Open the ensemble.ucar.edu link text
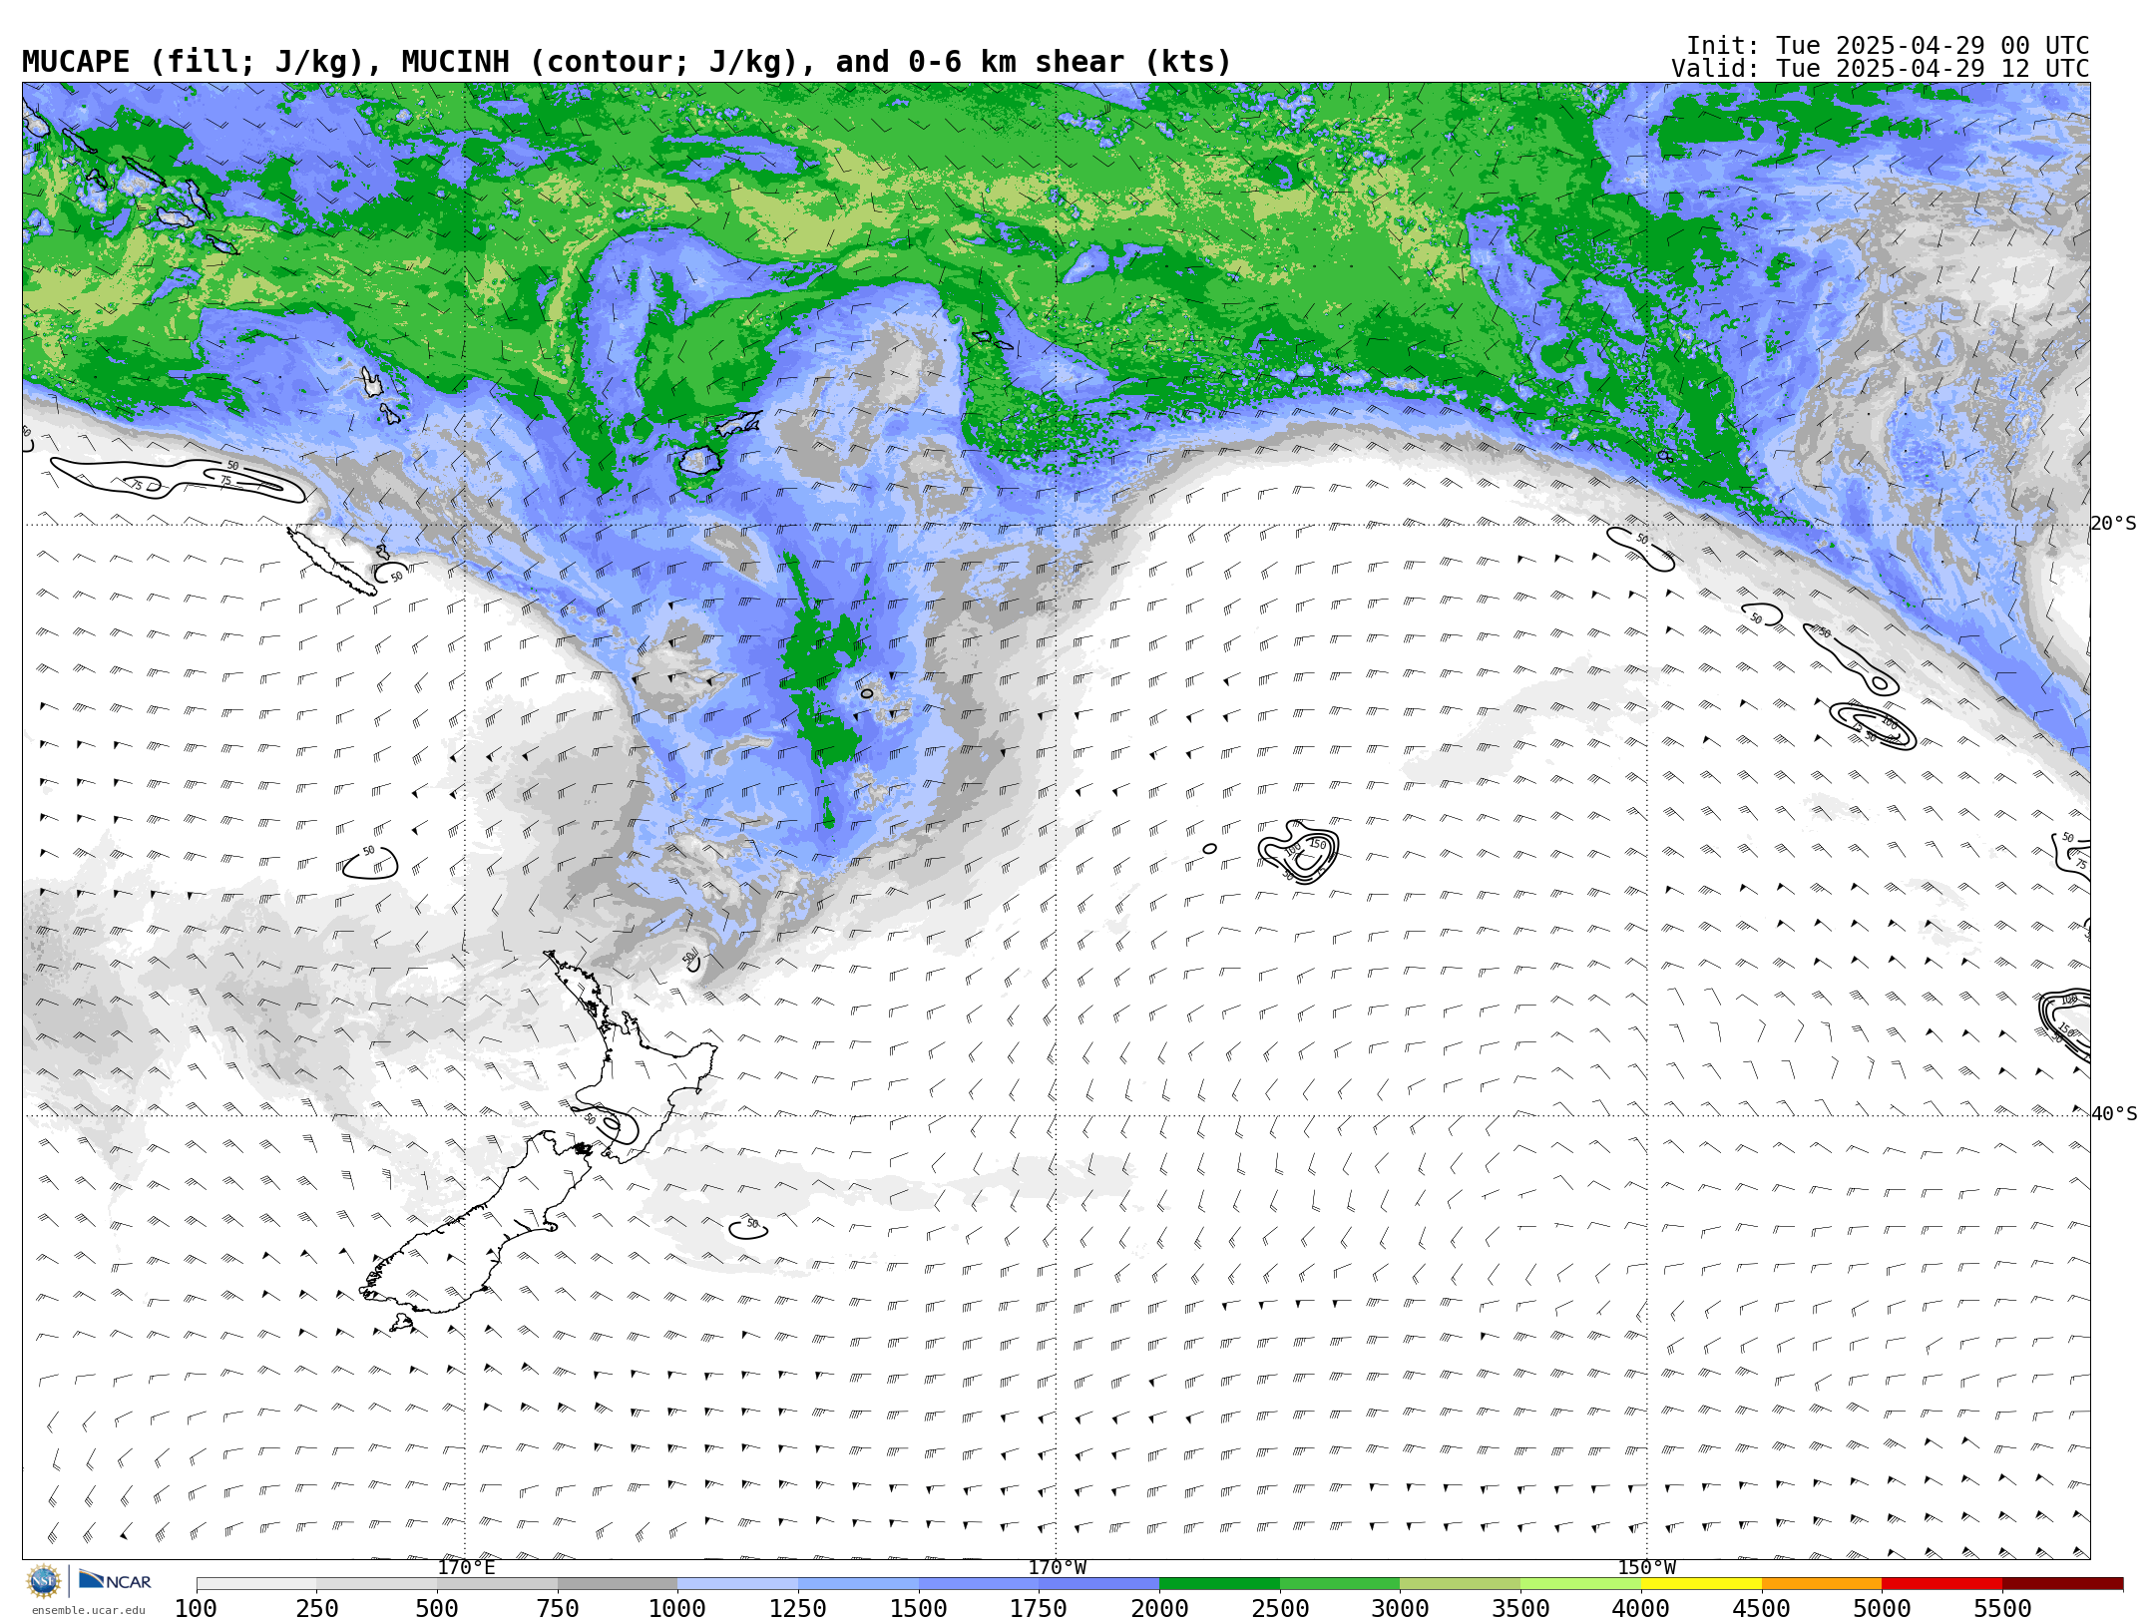This screenshot has height=1622, width=2155. click(88, 1610)
